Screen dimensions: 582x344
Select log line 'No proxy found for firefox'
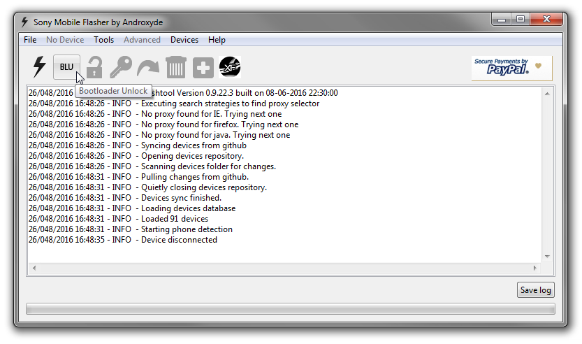click(163, 124)
